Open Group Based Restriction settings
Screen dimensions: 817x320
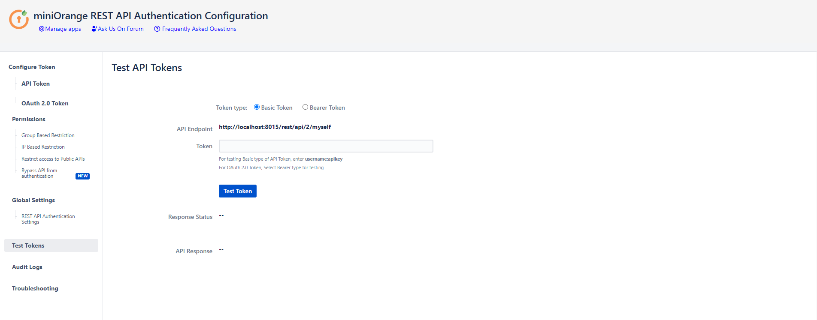(48, 135)
